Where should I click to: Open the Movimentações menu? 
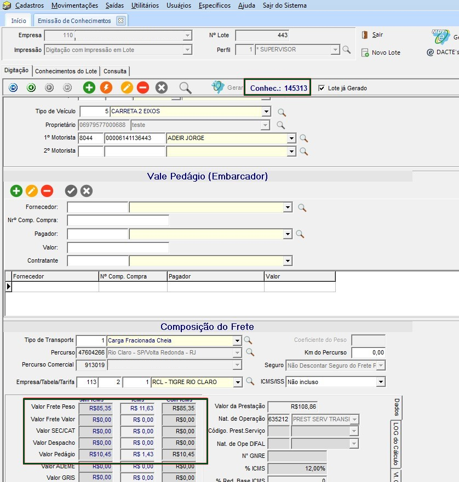click(x=74, y=5)
